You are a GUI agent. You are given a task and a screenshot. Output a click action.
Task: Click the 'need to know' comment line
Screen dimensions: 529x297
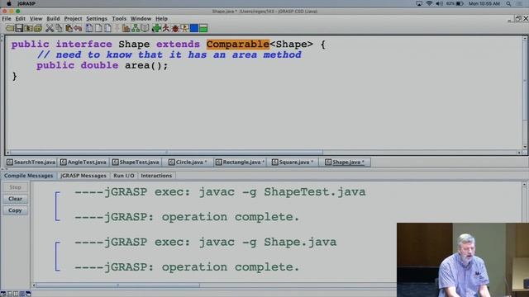tap(169, 55)
